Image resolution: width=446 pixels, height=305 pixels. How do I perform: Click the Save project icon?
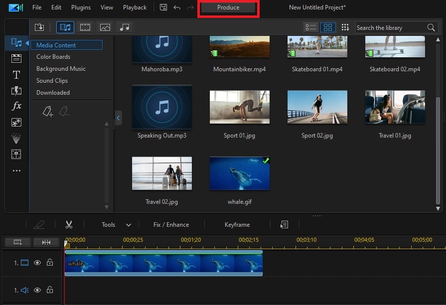(x=163, y=7)
